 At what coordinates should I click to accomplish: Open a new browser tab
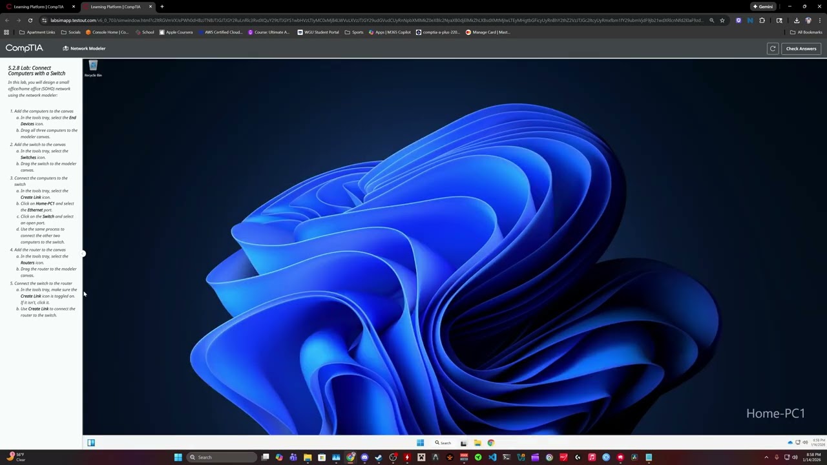162,6
